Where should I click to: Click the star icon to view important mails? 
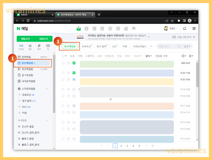pos(30,46)
